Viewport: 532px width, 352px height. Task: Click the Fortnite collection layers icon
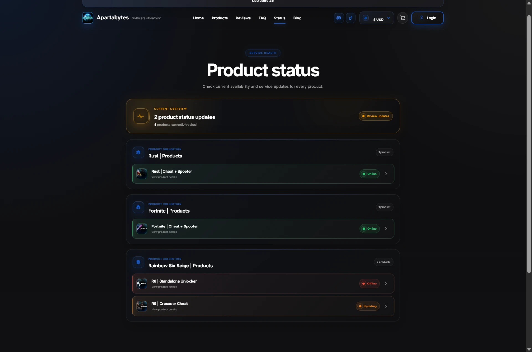[138, 207]
